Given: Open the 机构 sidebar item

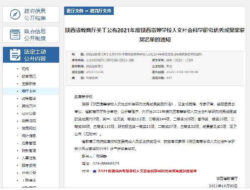Looking at the screenshot, I should (x=25, y=68).
